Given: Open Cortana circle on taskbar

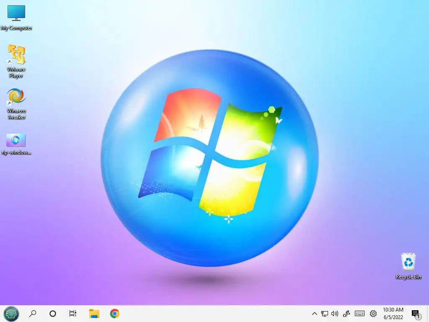Looking at the screenshot, I should [52, 314].
